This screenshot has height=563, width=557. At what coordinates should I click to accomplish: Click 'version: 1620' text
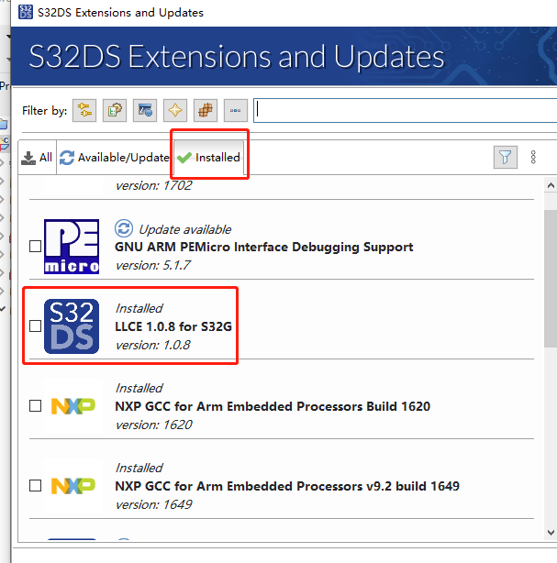click(x=154, y=425)
